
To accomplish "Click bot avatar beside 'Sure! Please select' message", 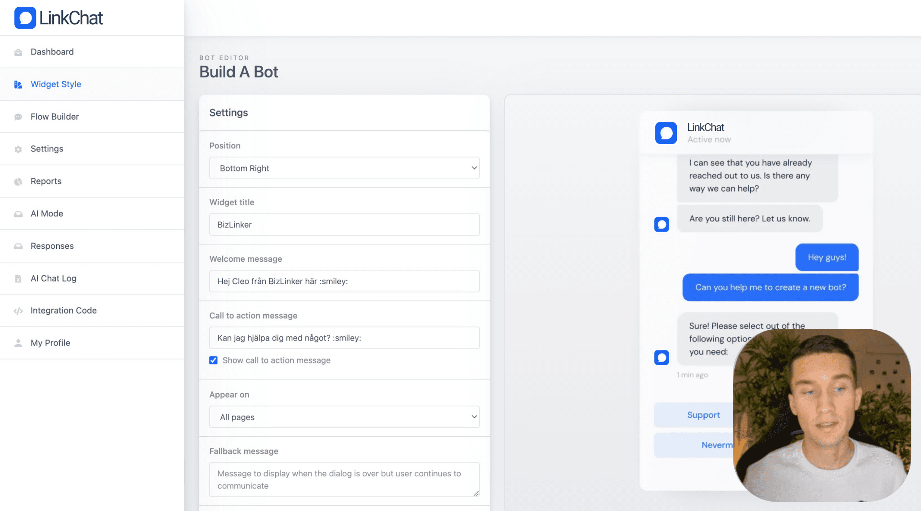I will (x=662, y=358).
